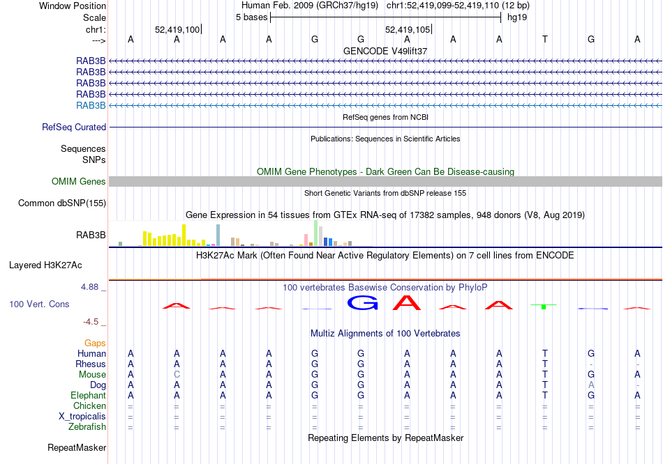Screen dimensions: 663x464
Task: Select the light-blue RAB3B transcript label
Action: tap(91, 106)
